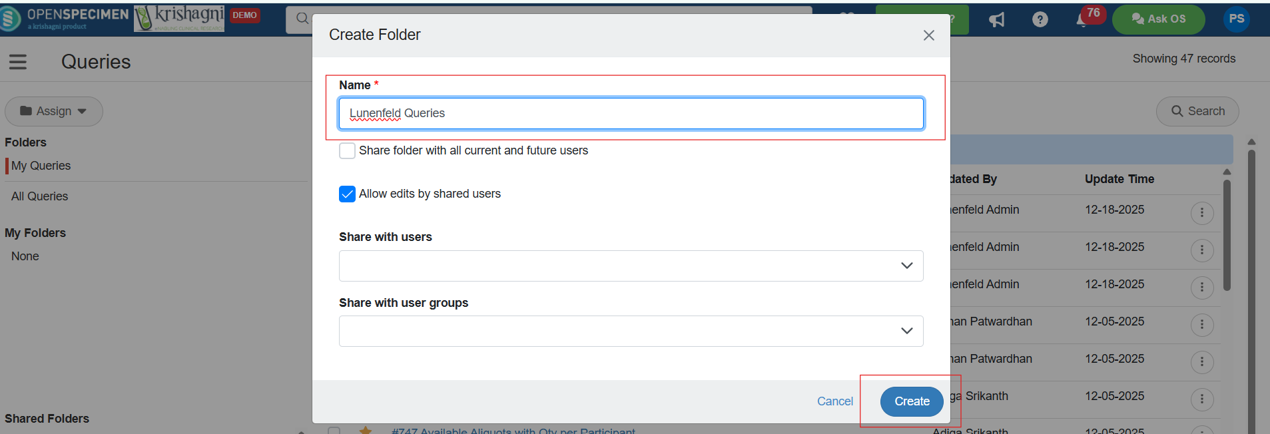This screenshot has height=434, width=1270.
Task: Open the announcements megaphone icon
Action: [996, 19]
